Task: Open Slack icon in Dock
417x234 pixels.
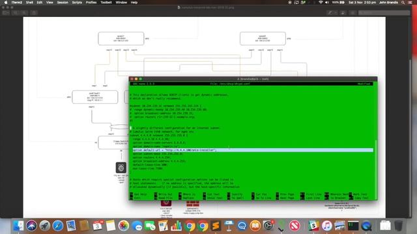Action: tap(313, 226)
